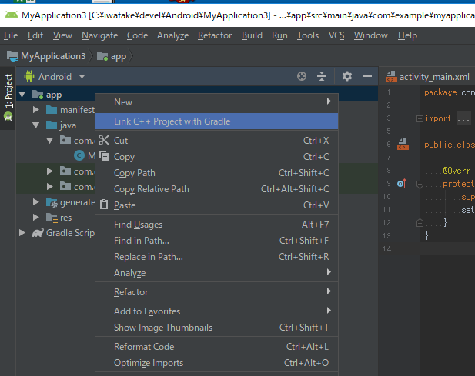475x376 pixels.
Task: Click the MyApplication3 folder icon in breadcrumb
Action: point(12,56)
